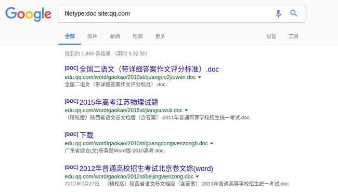
Task: Activate voice search microphone icon
Action: point(278,13)
